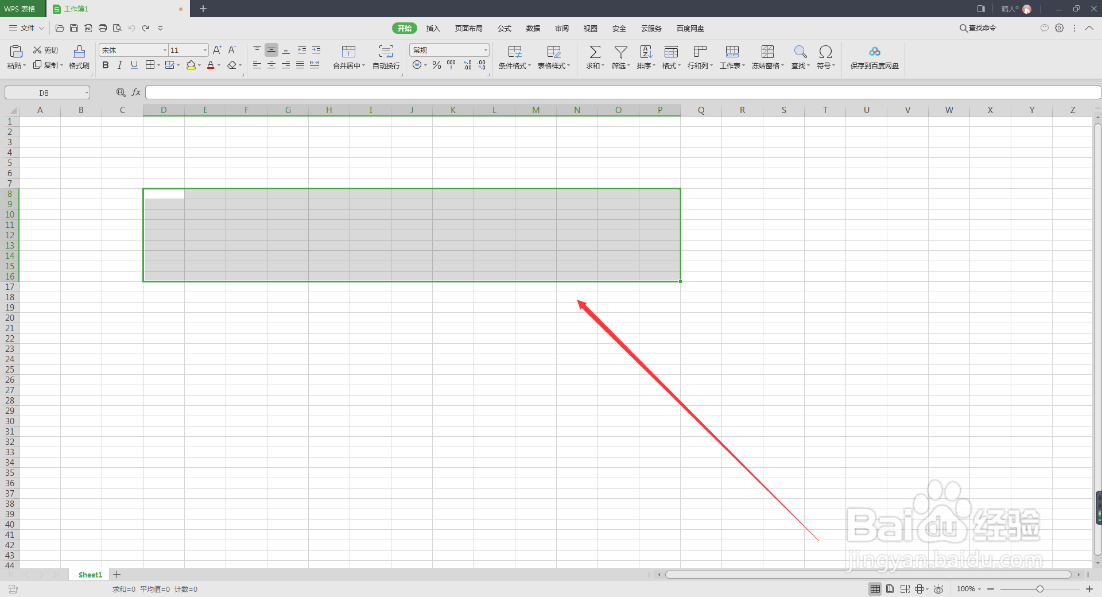The height and width of the screenshot is (597, 1102).
Task: Open the font name dropdown (宋体)
Action: (x=165, y=50)
